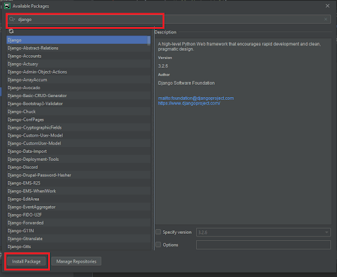Click the Install Package button
337x277 pixels.
pyautogui.click(x=26, y=261)
